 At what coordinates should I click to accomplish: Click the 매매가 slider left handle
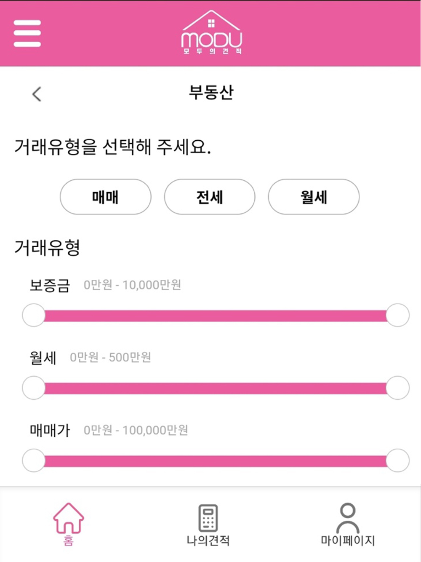coord(34,460)
